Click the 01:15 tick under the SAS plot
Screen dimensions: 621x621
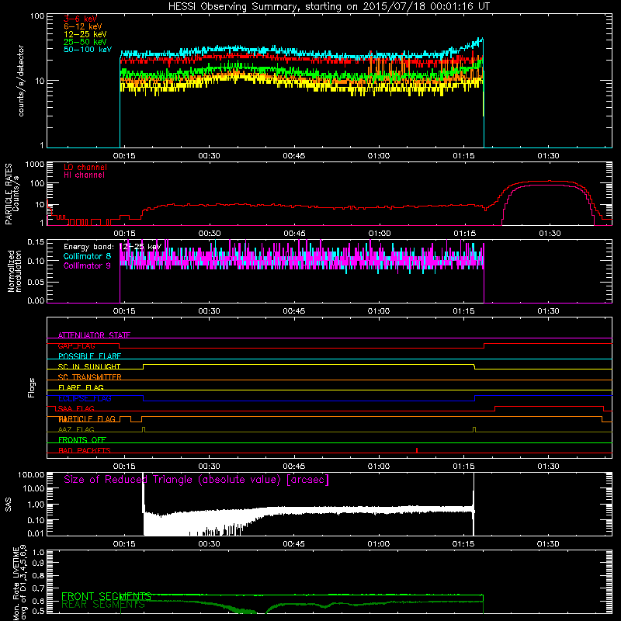point(463,544)
